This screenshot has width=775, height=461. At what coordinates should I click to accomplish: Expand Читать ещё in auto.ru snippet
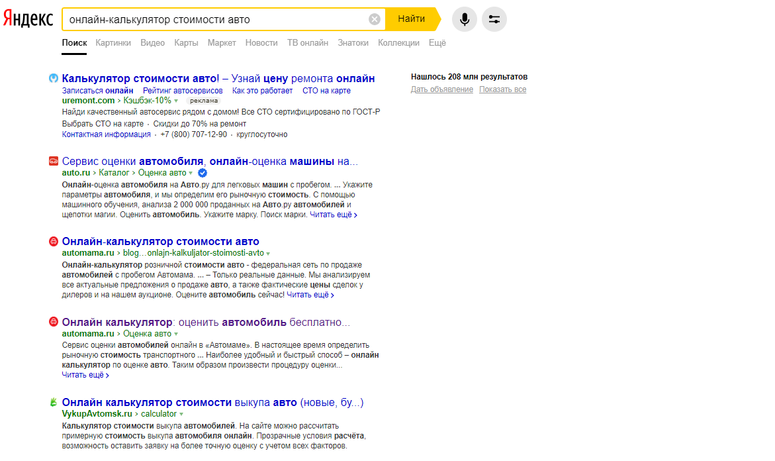[334, 215]
